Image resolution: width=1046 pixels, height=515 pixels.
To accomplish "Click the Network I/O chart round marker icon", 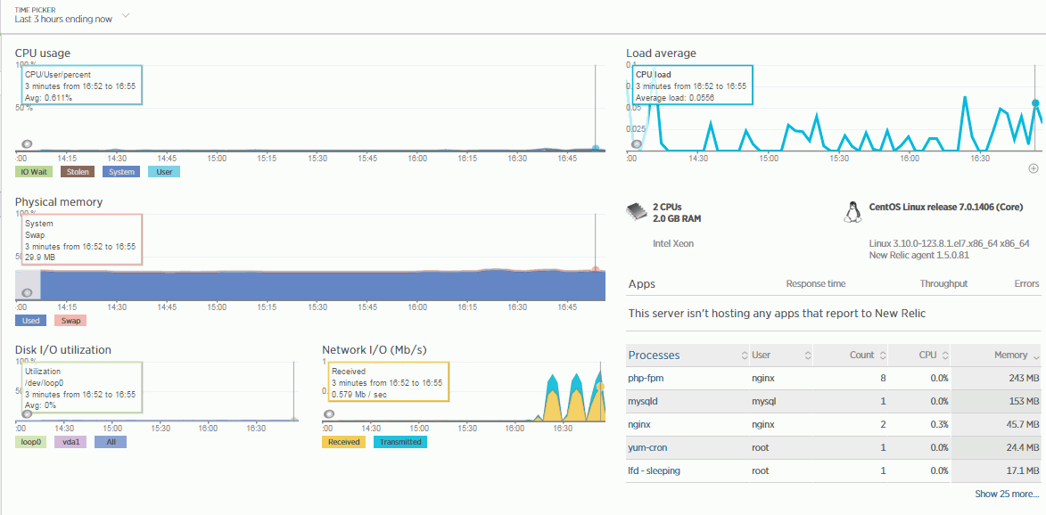I will pos(327,413).
